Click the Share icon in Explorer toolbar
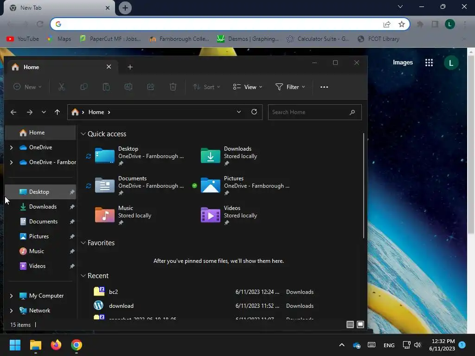Screen dimensions: 475x356 [x=151, y=87]
